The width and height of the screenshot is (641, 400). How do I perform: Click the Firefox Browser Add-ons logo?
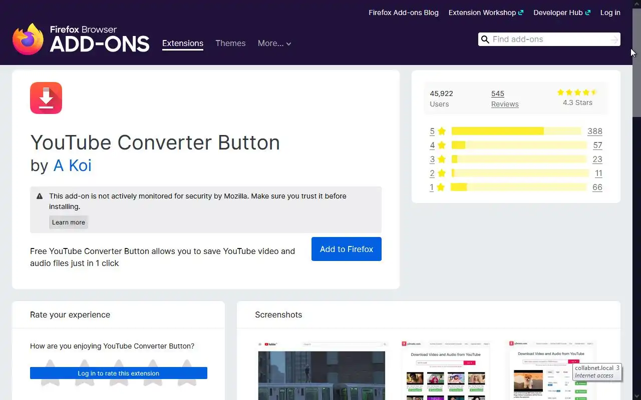coord(81,39)
